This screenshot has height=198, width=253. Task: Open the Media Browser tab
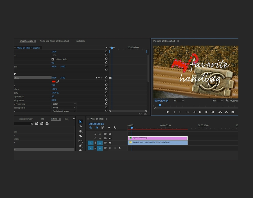pos(26,119)
